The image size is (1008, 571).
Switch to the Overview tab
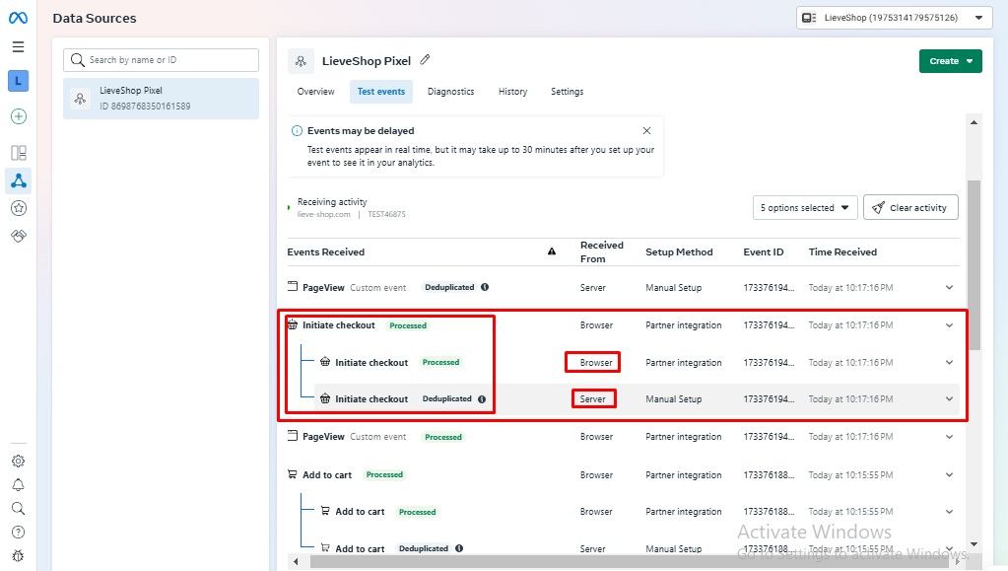pyautogui.click(x=315, y=92)
